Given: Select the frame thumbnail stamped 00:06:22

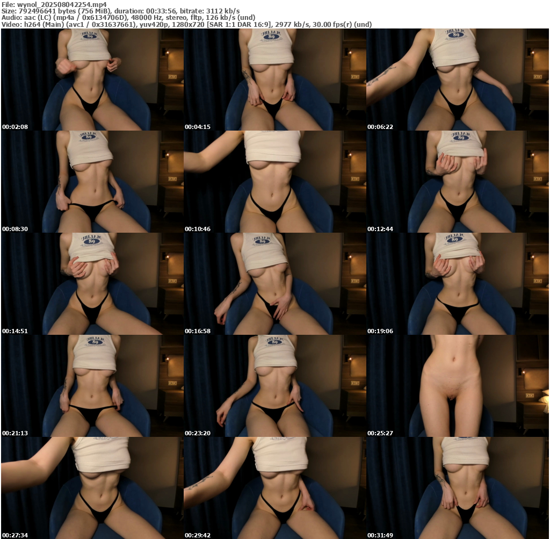Looking at the screenshot, I should (x=458, y=80).
